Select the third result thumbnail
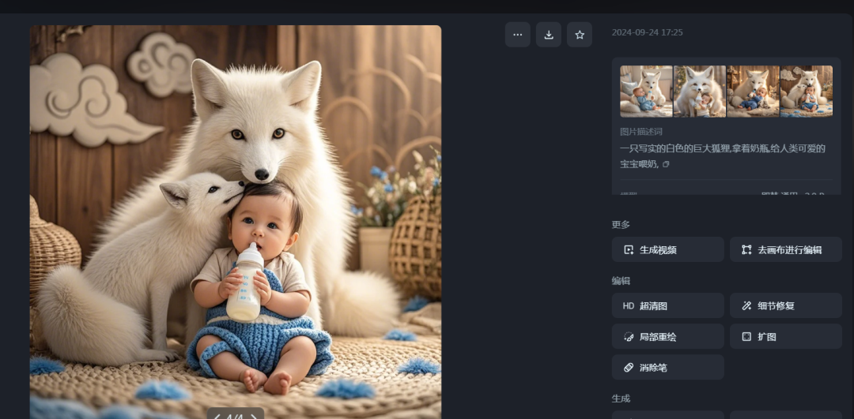 [x=753, y=92]
